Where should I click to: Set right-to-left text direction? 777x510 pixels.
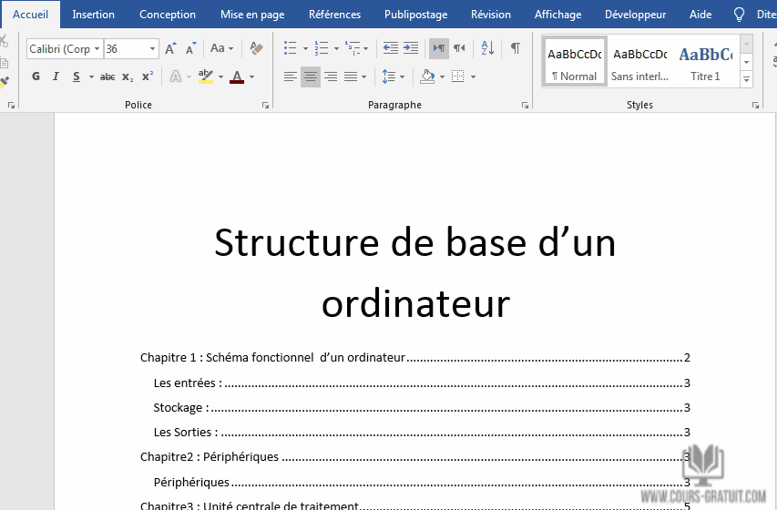coord(459,48)
